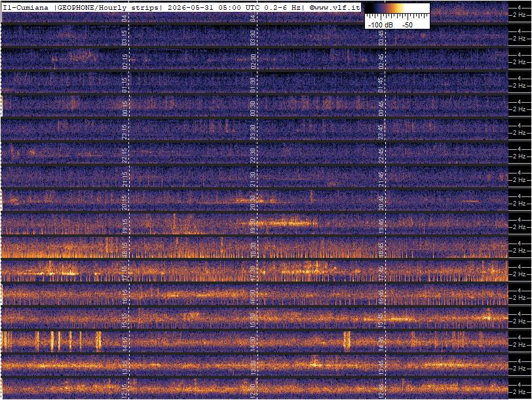532x400 pixels.
Task: Select the 12:30 time label
Action: (252, 391)
